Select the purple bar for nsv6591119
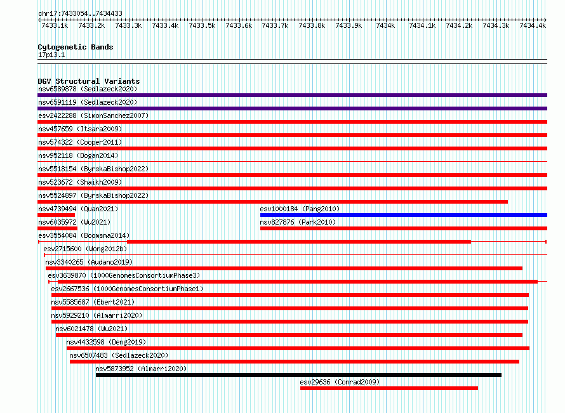The width and height of the screenshot is (565, 413). 292,108
